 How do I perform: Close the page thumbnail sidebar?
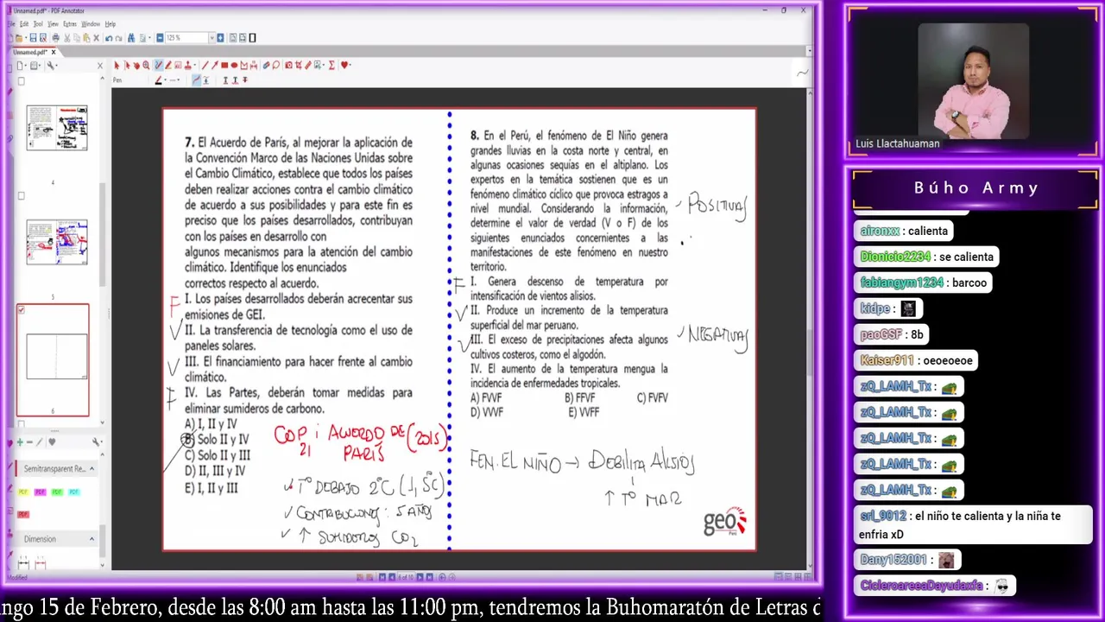(100, 66)
